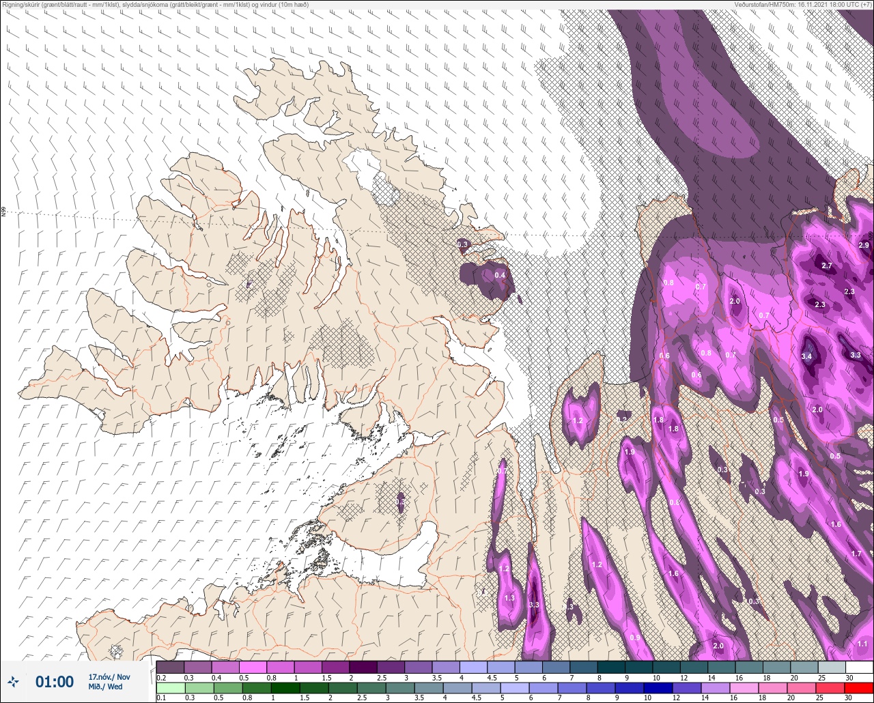Click the 2.7 snowfall value on the map
874x703 pixels.
pyautogui.click(x=827, y=266)
